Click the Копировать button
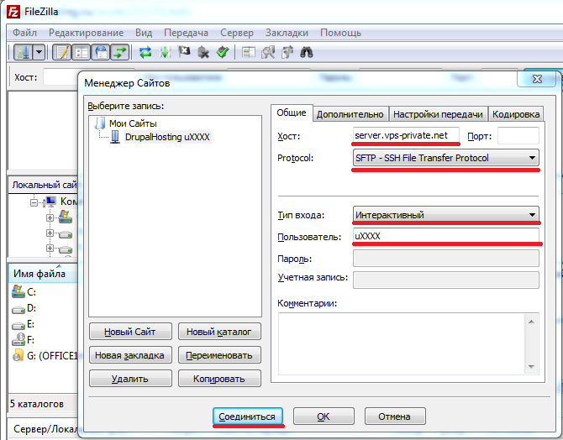 pos(219,379)
